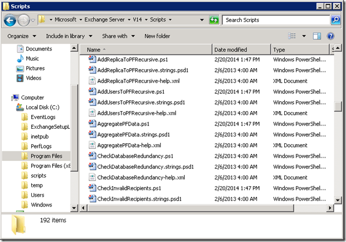Select Pictures library icon in sidebar
Screen dimensions: 346x242
point(20,68)
